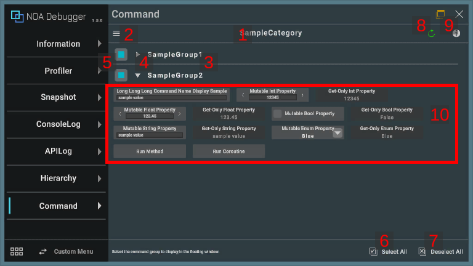Click the 1.5.0 version label
This screenshot has height=266, width=473.
click(97, 20)
